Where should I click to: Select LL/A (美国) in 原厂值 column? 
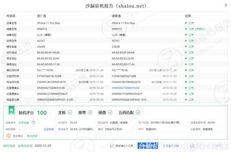(x=44, y=35)
